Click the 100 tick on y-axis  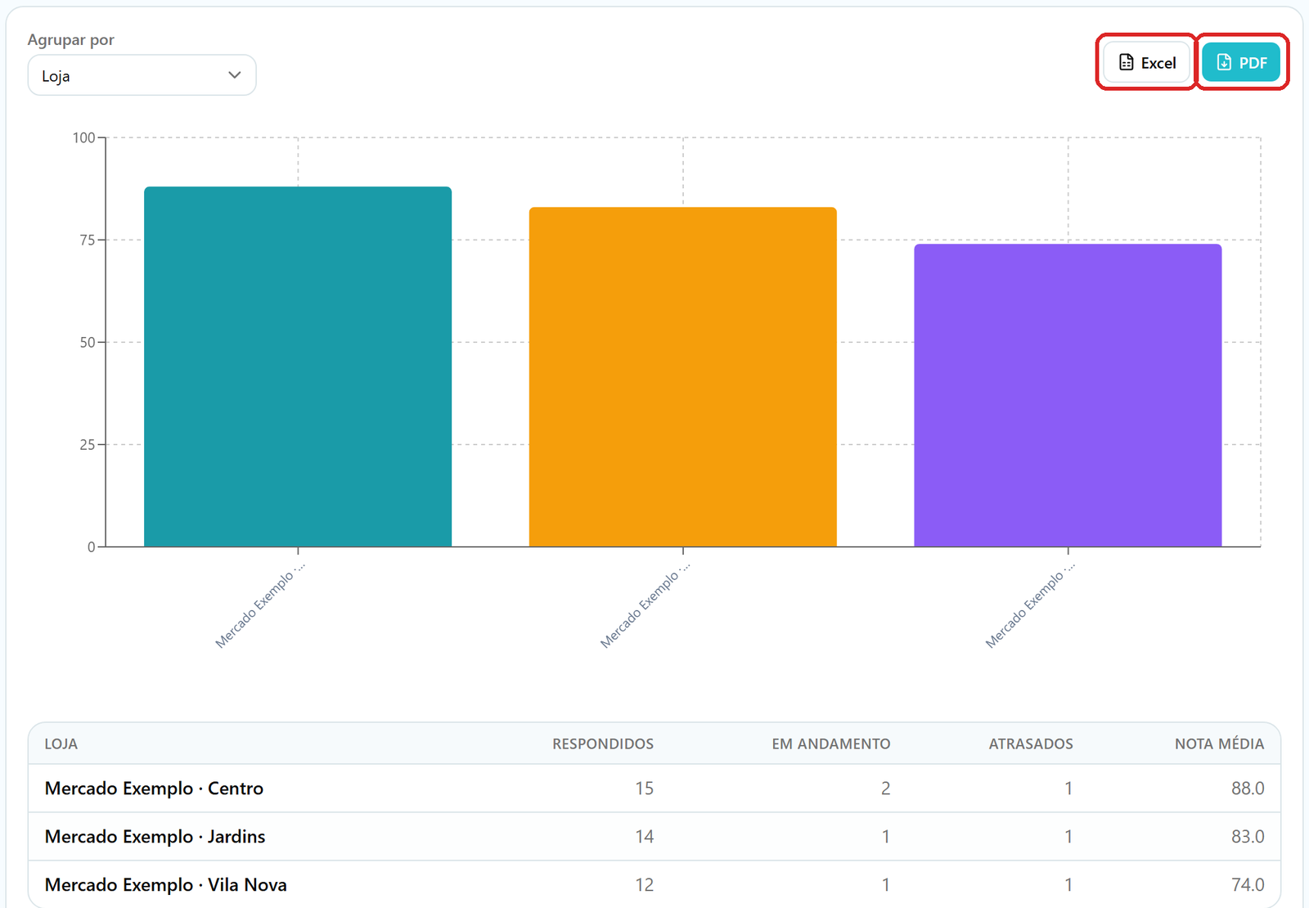83,137
